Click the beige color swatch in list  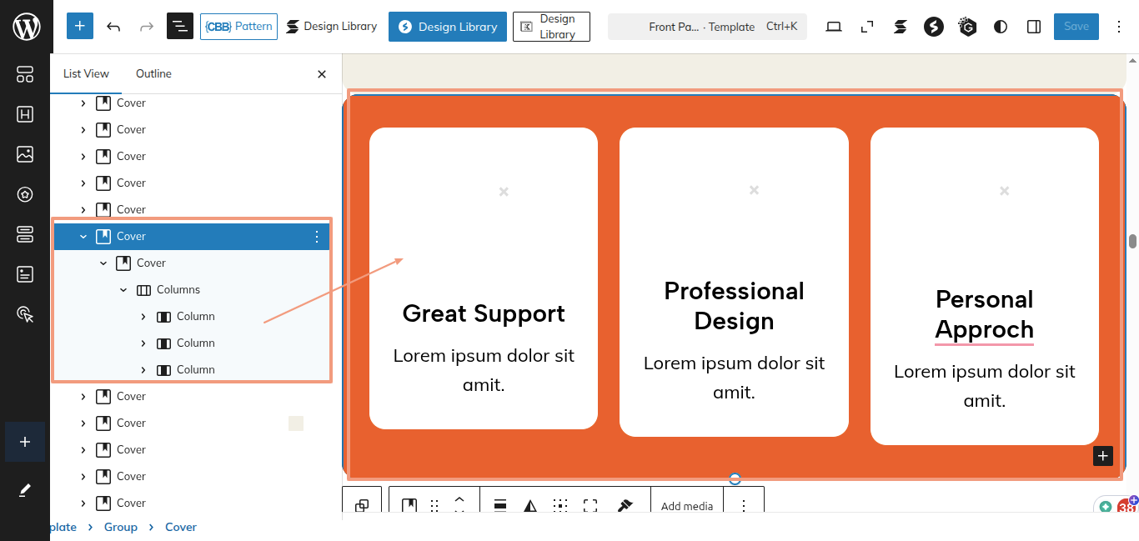point(296,423)
